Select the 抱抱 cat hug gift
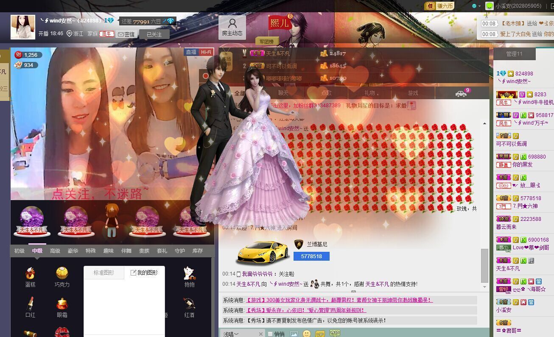 189,276
